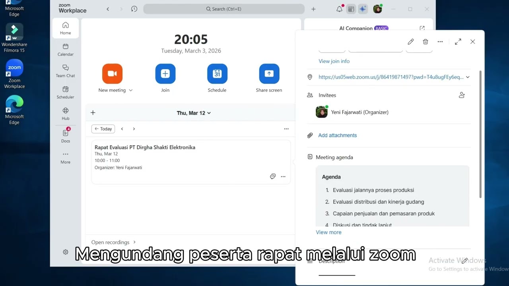Expand the meeting link chevron

[x=468, y=77]
